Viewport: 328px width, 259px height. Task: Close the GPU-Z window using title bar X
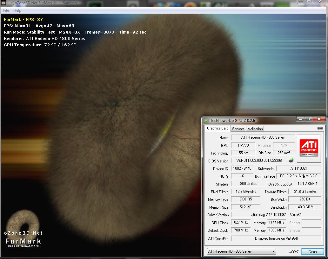tap(319, 119)
